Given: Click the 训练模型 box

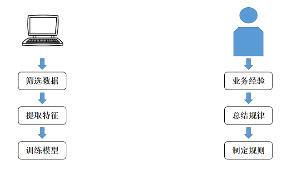Looking at the screenshot, I should [42, 150].
